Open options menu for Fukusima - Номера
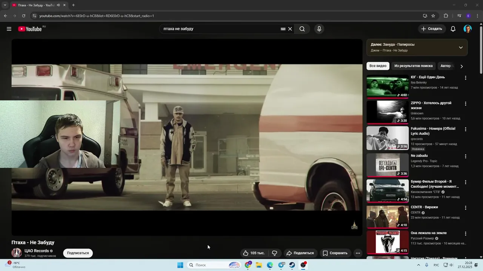Image resolution: width=483 pixels, height=271 pixels. [x=465, y=129]
